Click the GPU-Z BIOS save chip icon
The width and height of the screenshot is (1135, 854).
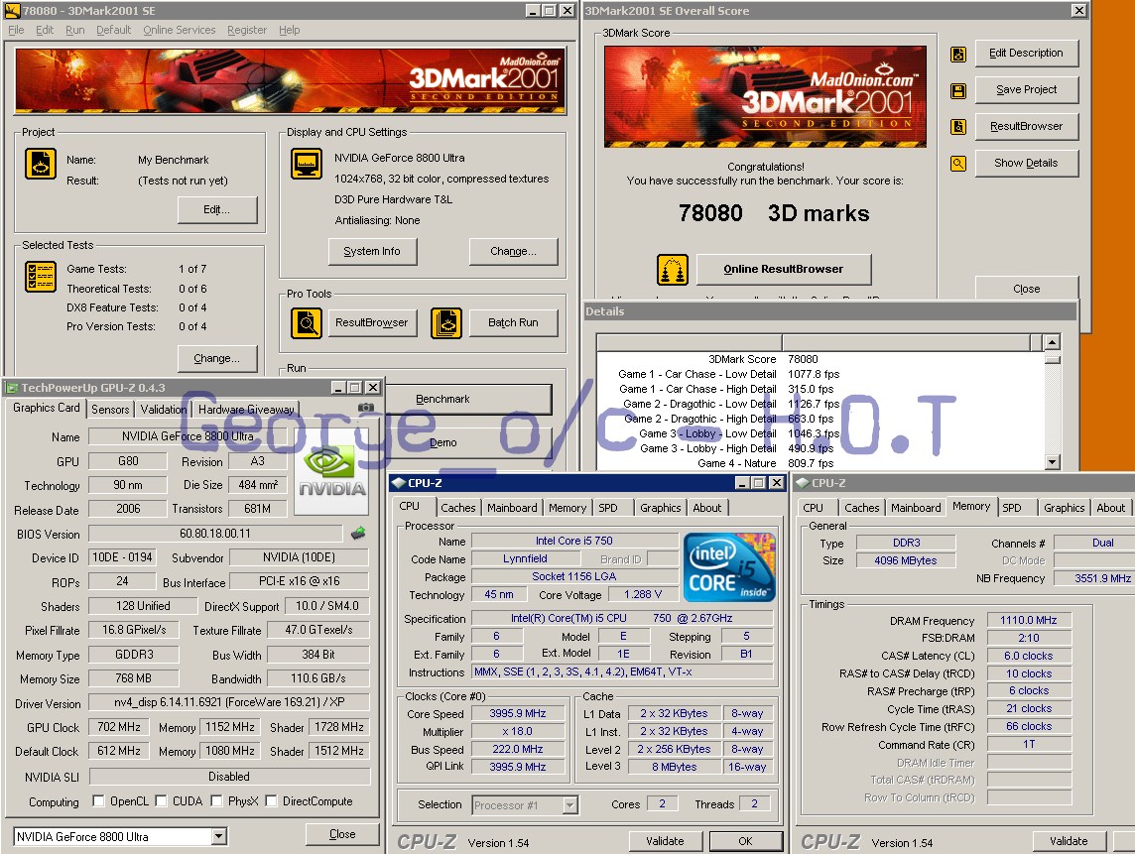pos(357,534)
